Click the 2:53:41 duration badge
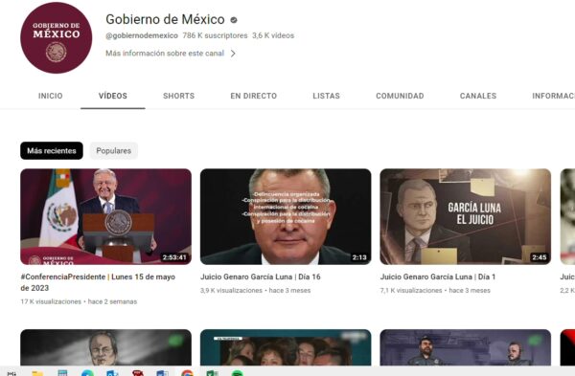 174,257
